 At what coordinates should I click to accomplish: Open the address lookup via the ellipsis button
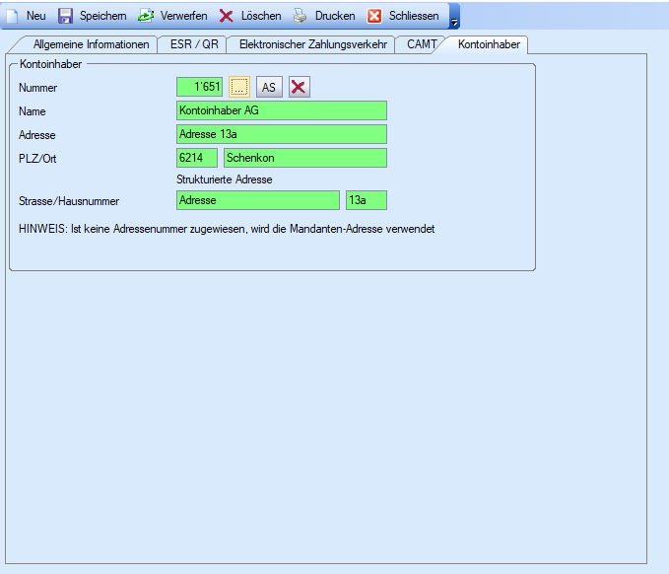pyautogui.click(x=239, y=88)
